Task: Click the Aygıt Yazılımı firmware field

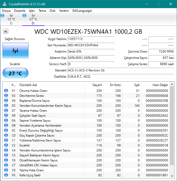Action: click(x=91, y=39)
